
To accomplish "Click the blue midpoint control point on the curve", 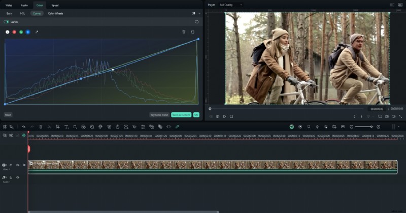I will pos(81,79).
